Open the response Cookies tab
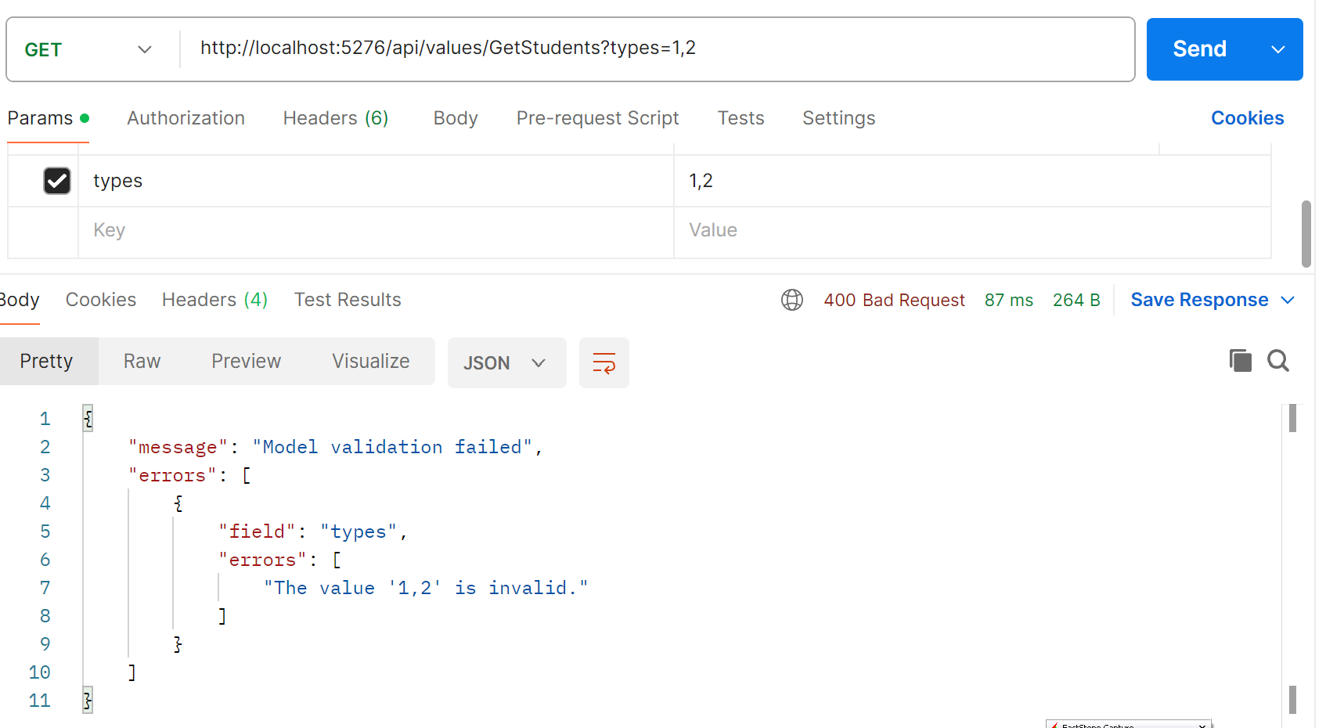Image resolution: width=1326 pixels, height=728 pixels. click(x=101, y=300)
